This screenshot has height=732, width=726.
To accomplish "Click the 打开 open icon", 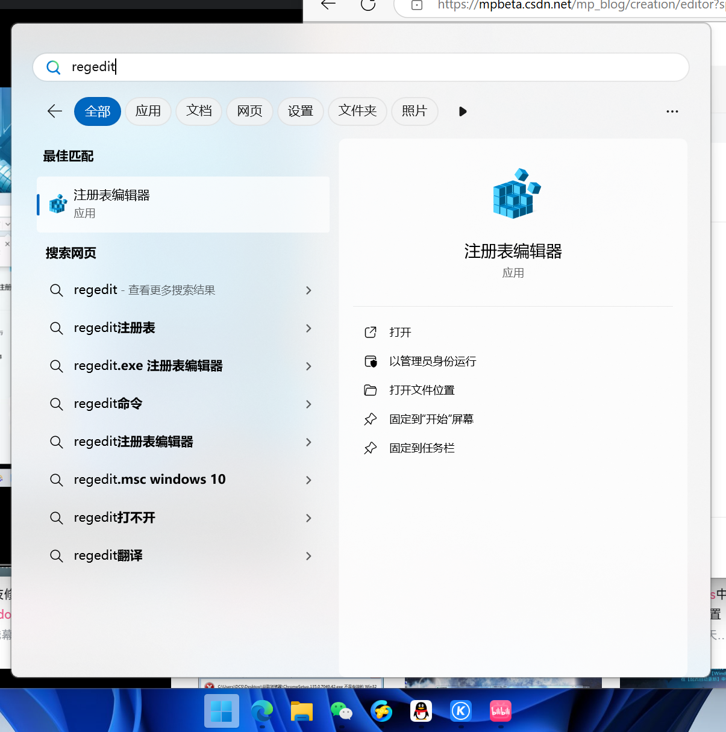I will 371,332.
